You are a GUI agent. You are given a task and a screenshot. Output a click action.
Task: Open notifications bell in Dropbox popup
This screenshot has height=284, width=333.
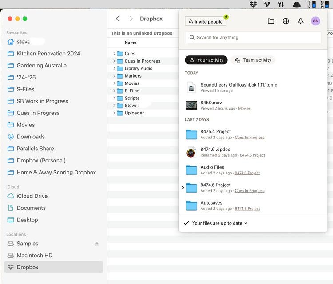[301, 21]
